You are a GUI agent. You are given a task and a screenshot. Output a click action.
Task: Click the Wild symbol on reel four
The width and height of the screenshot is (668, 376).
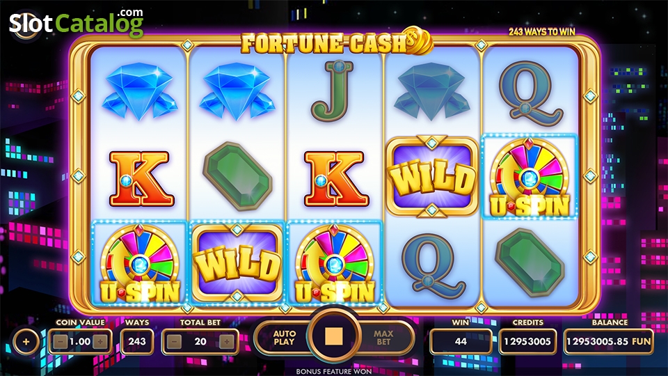point(432,176)
